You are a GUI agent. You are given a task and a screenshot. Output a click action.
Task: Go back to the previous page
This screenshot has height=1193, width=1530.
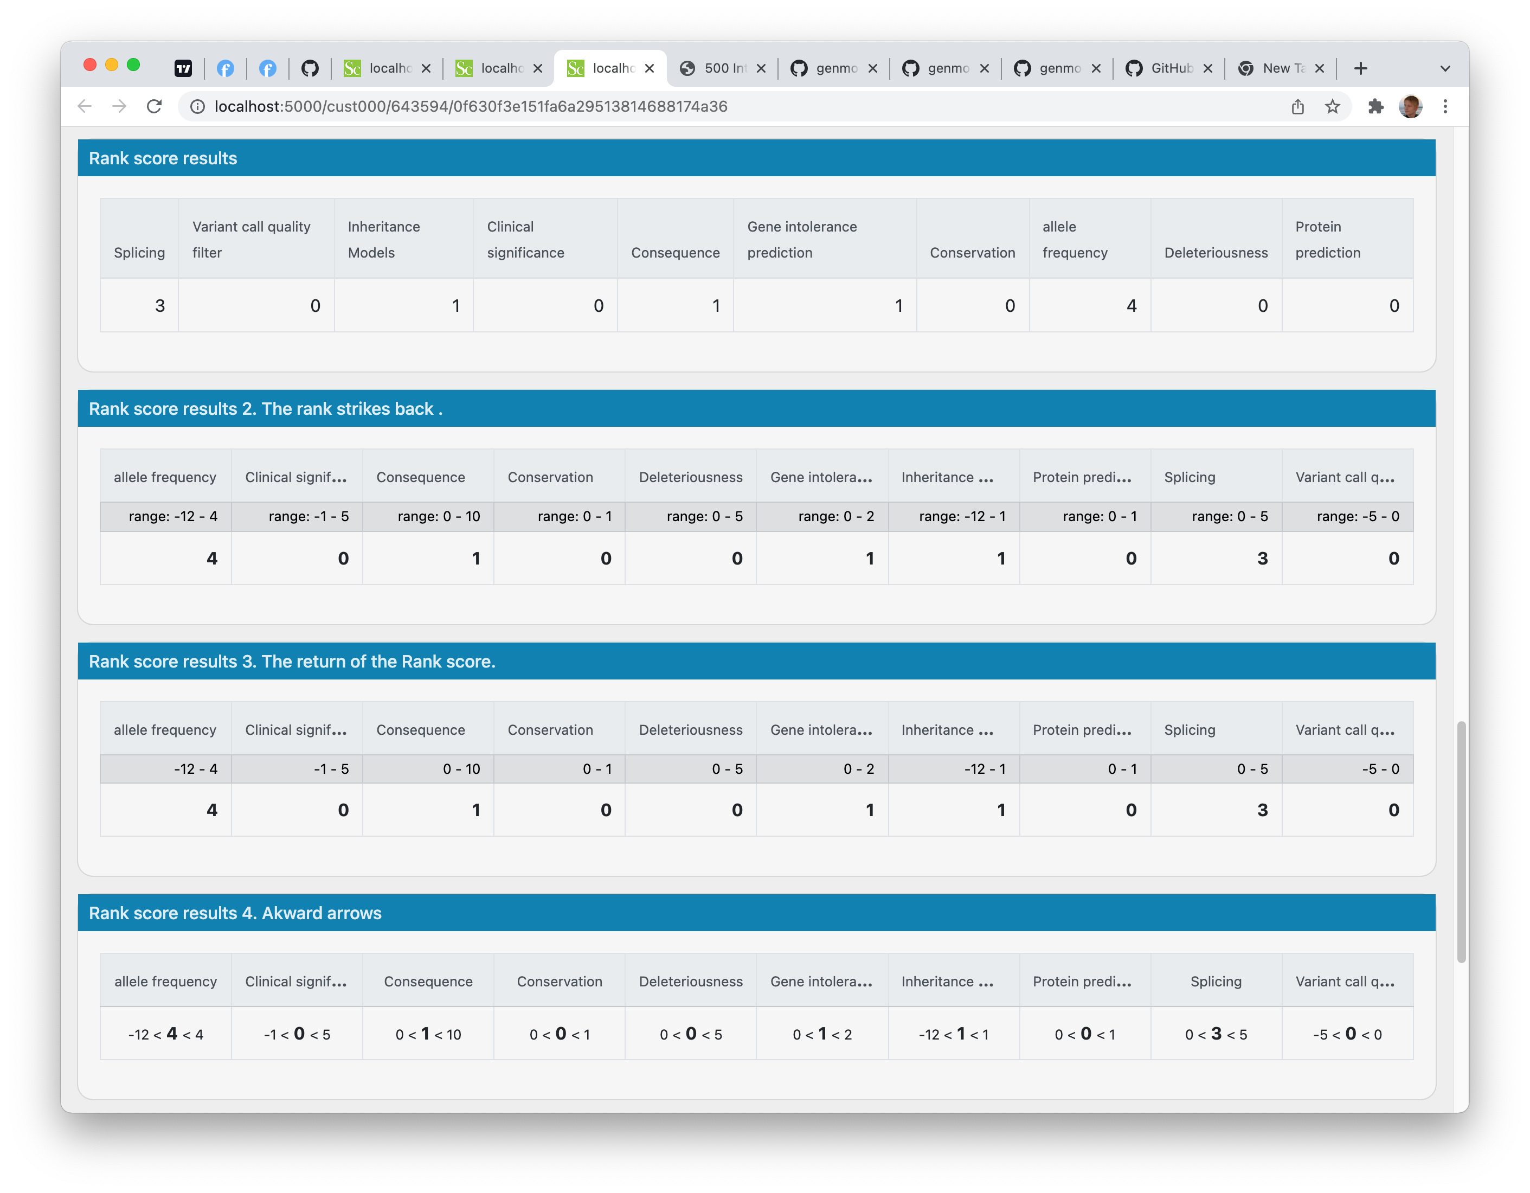(x=85, y=106)
